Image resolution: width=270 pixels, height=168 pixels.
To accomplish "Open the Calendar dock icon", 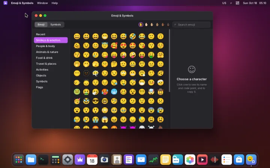I will pos(92,160).
